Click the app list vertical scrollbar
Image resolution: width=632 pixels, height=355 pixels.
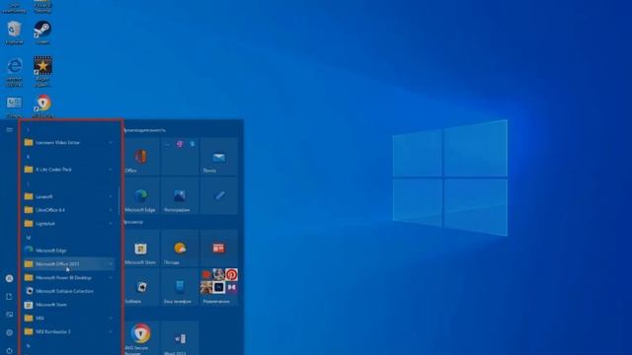click(119, 200)
